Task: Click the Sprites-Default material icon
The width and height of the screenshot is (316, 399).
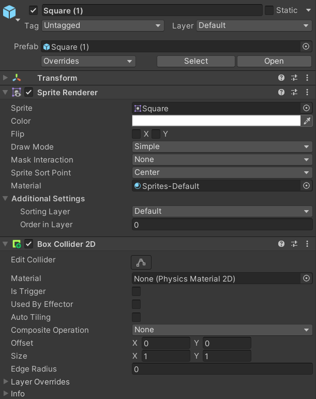Action: pos(138,186)
